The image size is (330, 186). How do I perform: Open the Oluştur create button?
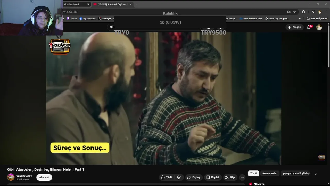[x=294, y=27]
